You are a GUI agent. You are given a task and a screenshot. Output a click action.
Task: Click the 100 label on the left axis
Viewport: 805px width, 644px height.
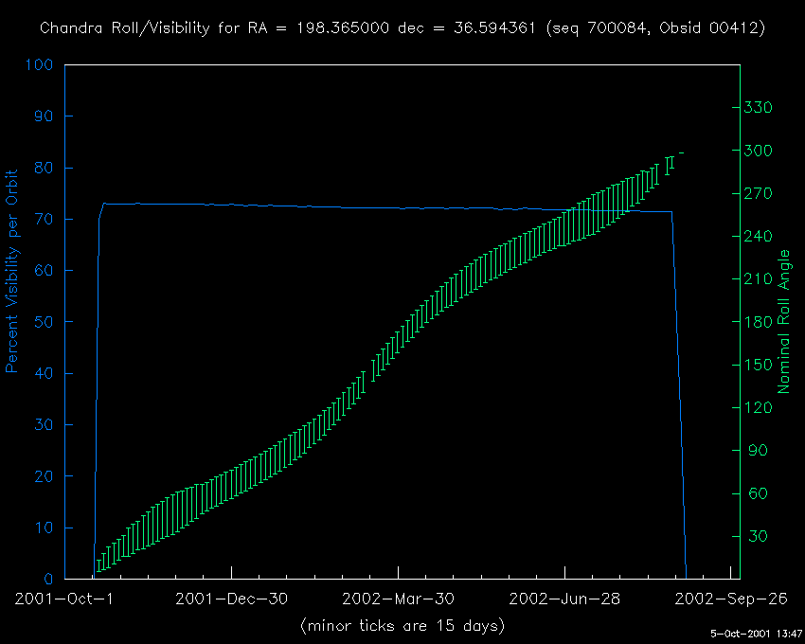(39, 64)
